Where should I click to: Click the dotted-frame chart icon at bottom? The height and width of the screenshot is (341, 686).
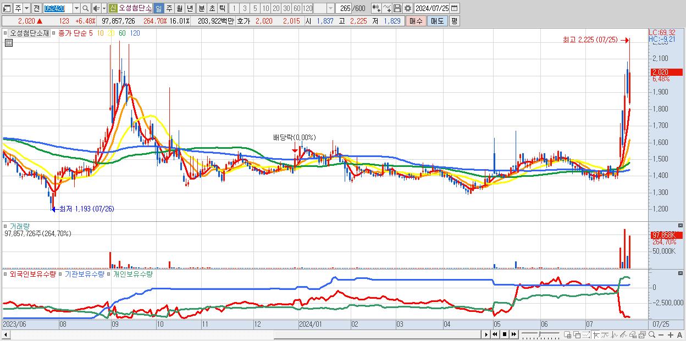click(586, 334)
